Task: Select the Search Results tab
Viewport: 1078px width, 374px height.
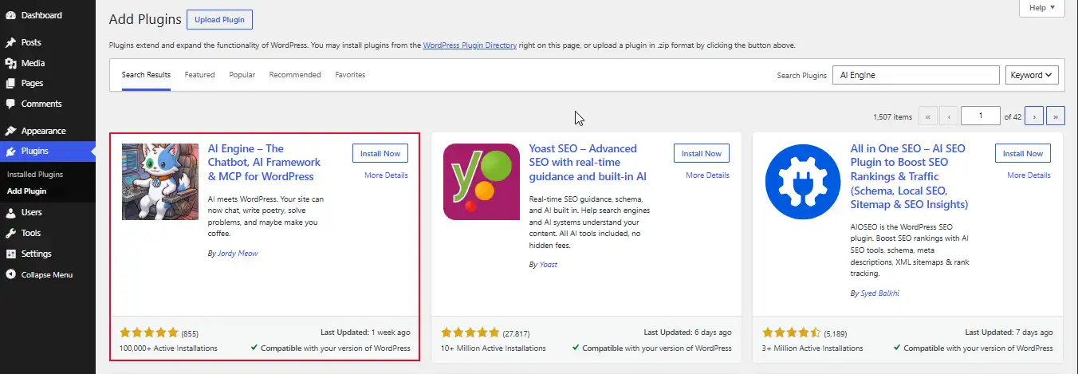Action: (146, 75)
